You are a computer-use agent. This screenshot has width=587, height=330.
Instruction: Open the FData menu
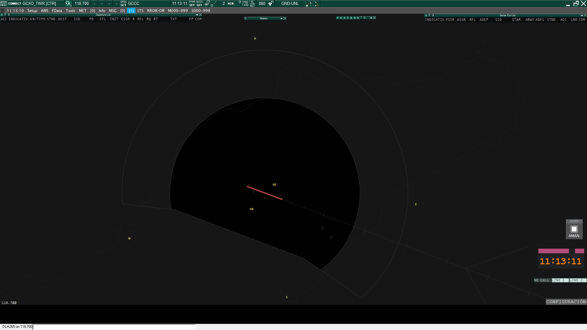click(x=57, y=11)
